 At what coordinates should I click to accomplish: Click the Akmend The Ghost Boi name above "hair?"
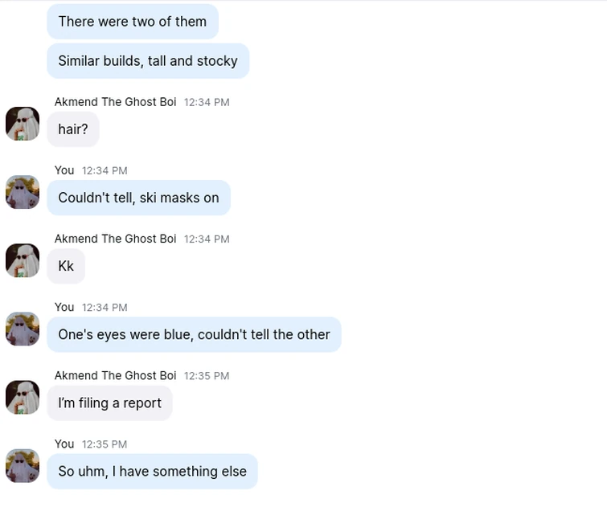click(x=115, y=102)
